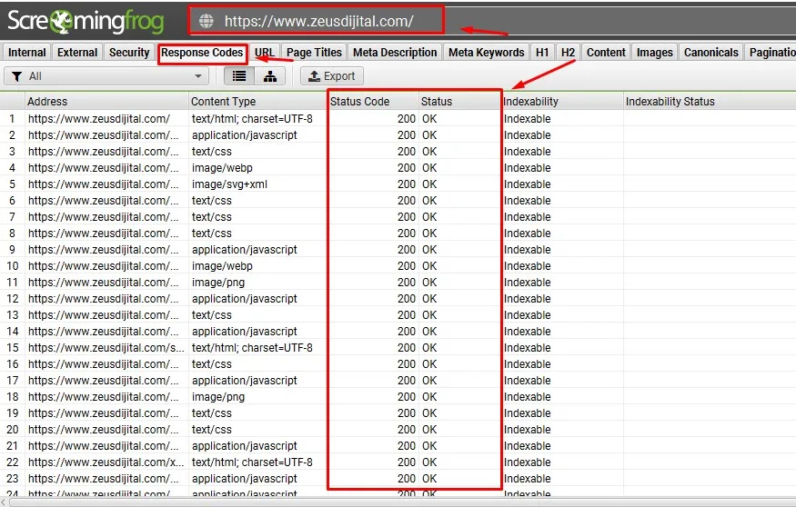Open the Meta Keywords tab
The height and width of the screenshot is (507, 796).
coord(487,52)
